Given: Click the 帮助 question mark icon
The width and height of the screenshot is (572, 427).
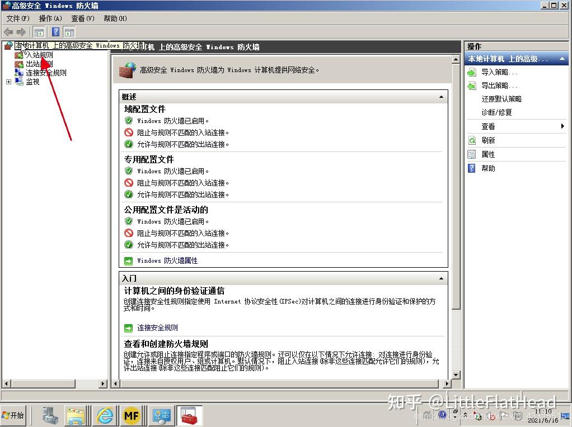Looking at the screenshot, I should pyautogui.click(x=472, y=168).
